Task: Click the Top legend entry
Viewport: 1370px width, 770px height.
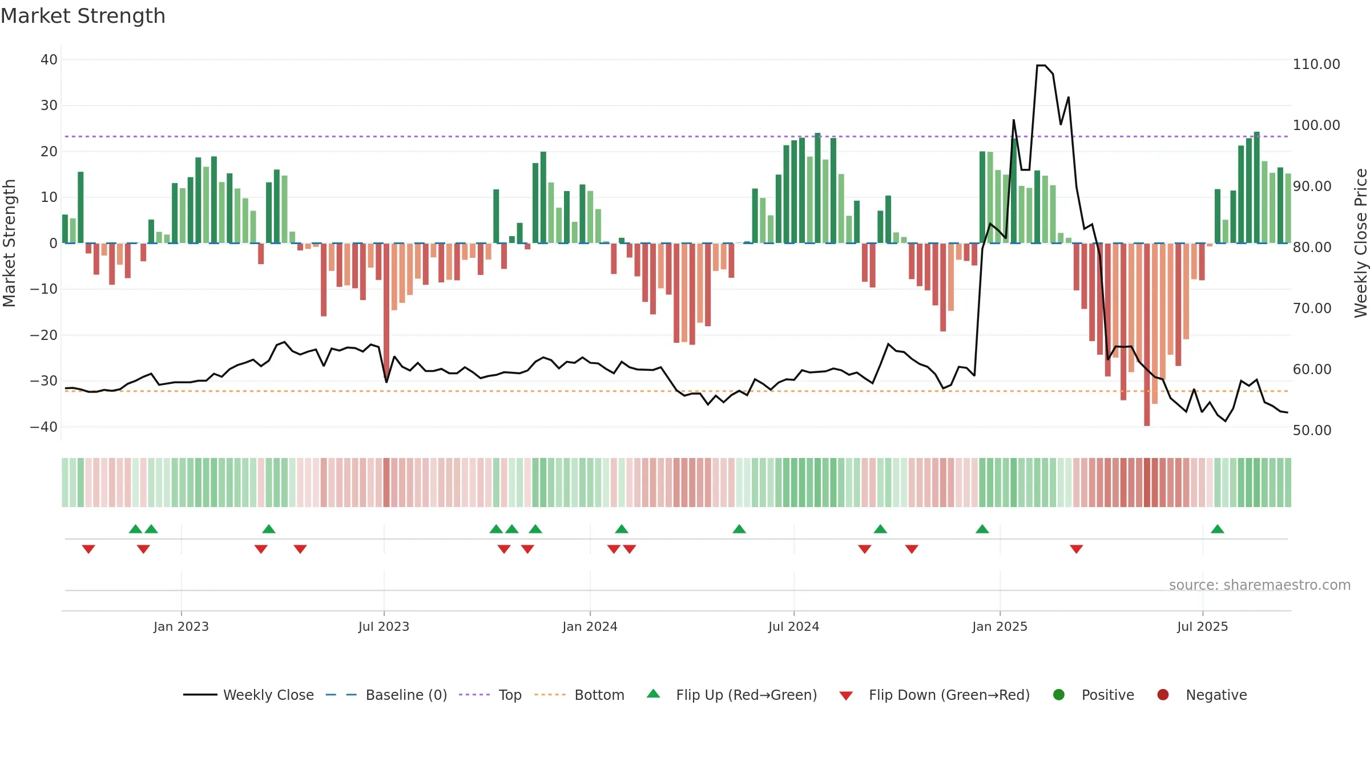Action: tap(490, 695)
